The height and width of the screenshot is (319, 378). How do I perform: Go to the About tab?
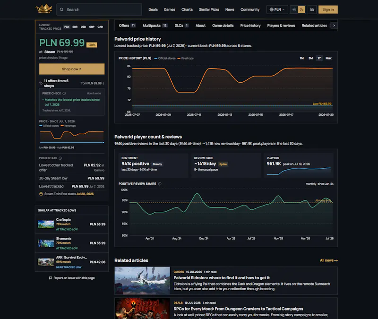[200, 26]
